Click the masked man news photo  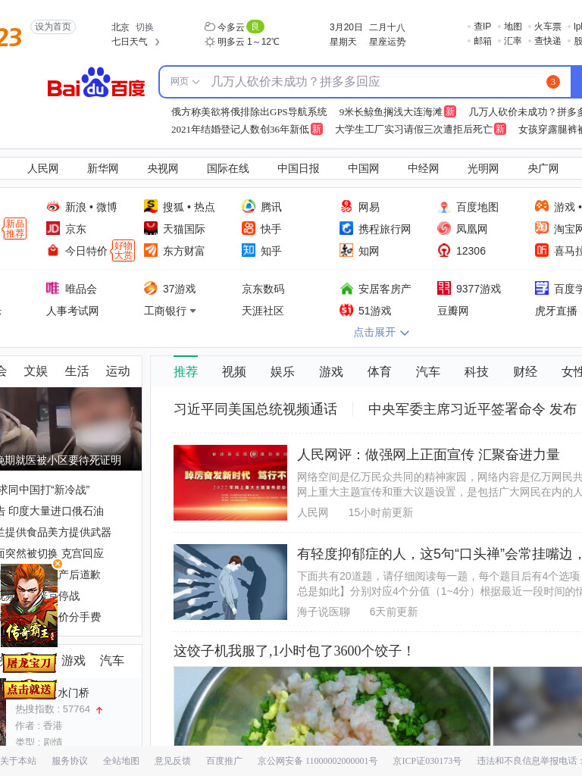[x=70, y=429]
